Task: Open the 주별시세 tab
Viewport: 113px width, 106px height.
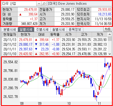Action: tap(42, 30)
